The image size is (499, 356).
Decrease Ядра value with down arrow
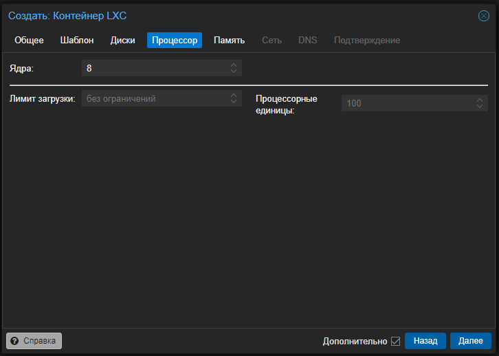click(x=234, y=71)
